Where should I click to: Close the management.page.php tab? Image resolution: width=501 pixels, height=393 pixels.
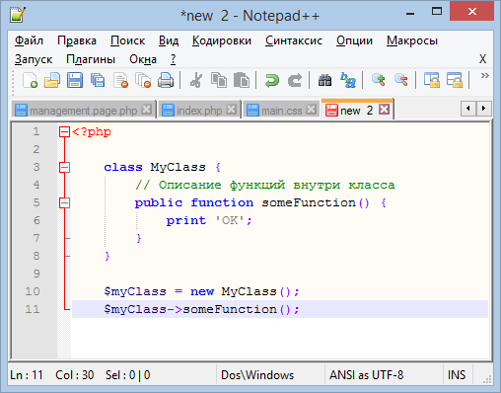[147, 110]
